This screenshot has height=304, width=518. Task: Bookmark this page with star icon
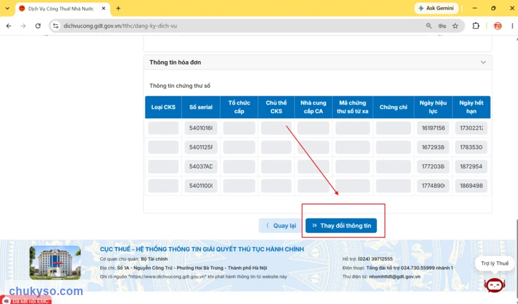[x=455, y=26]
